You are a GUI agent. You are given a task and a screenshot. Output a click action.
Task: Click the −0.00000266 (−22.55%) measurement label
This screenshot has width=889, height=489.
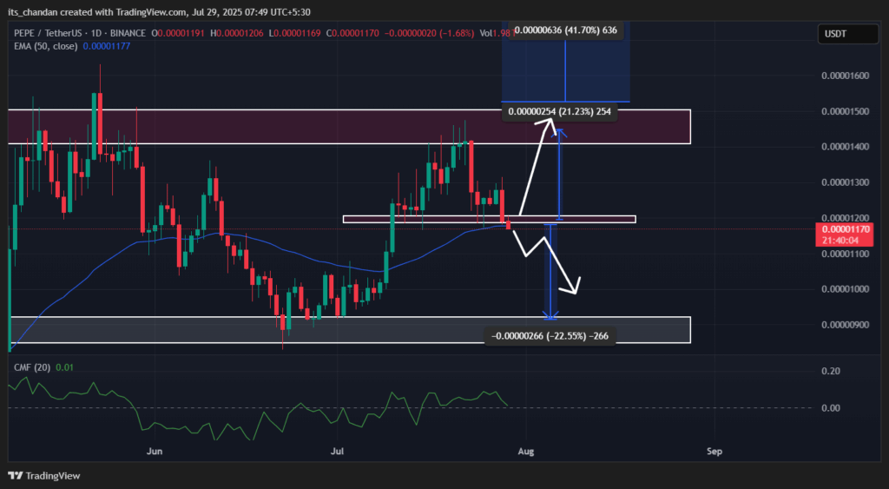[550, 336]
